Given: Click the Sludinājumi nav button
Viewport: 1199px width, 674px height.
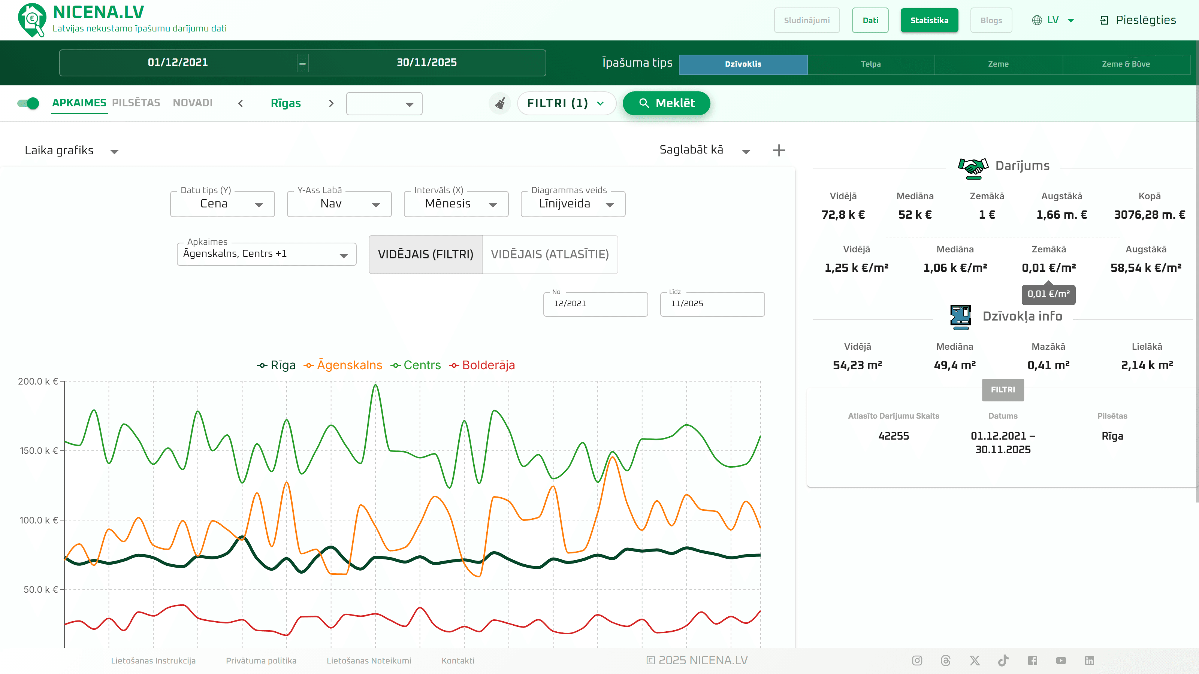Looking at the screenshot, I should pos(807,21).
